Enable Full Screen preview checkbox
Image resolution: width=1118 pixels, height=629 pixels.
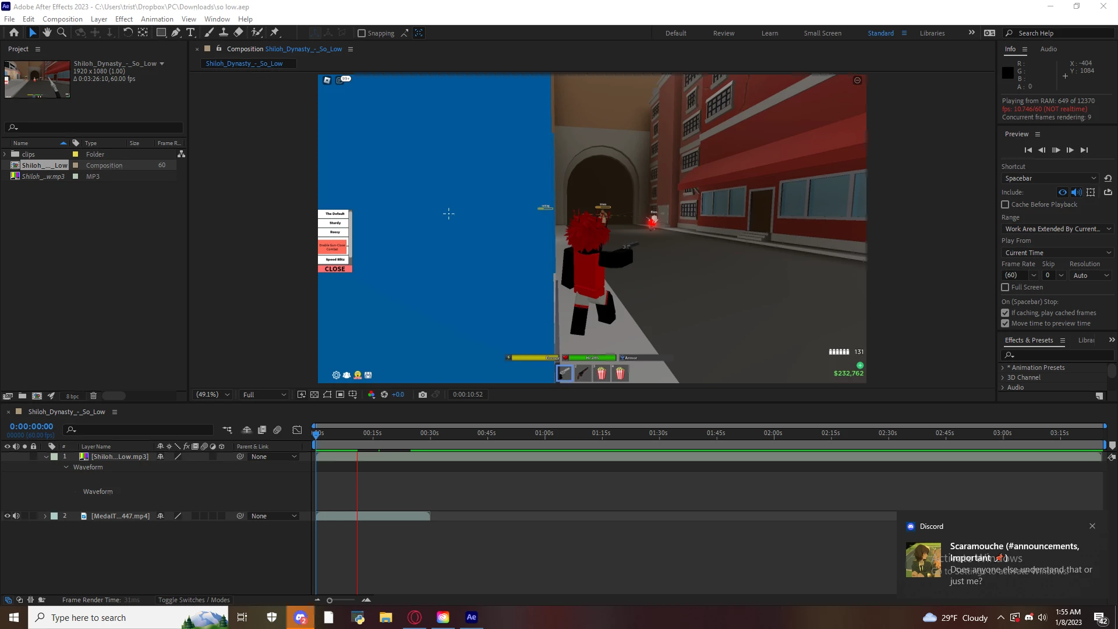pyautogui.click(x=1005, y=287)
